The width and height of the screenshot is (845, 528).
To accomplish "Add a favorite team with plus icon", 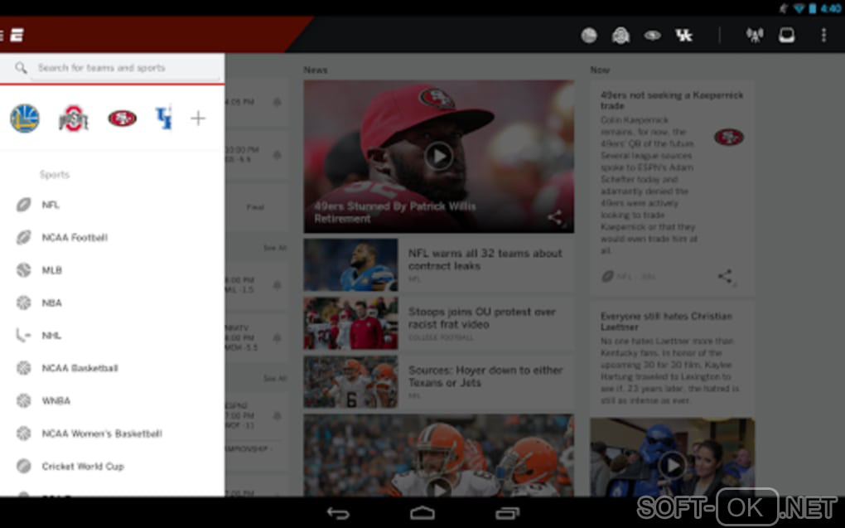I will (x=198, y=118).
